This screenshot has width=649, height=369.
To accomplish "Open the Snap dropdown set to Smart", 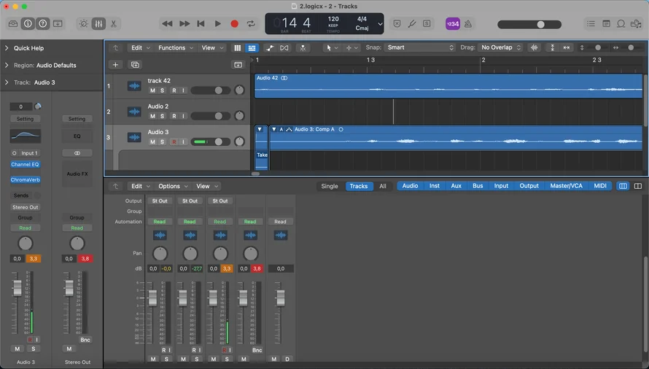I will pos(420,48).
